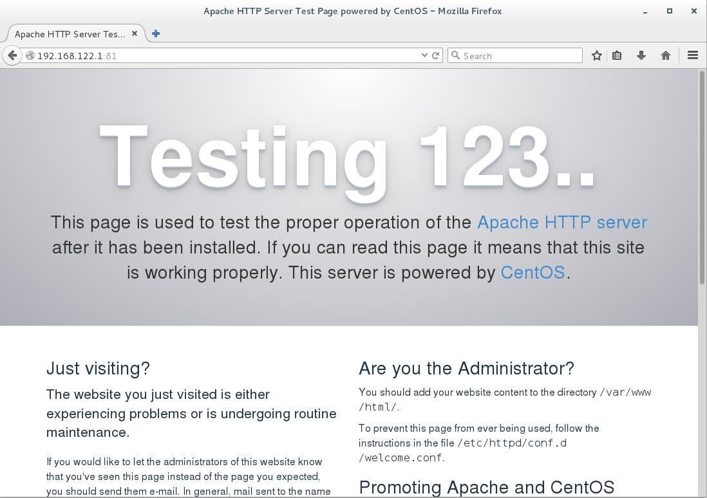Open the Downloads arrow icon
This screenshot has width=707, height=498.
(641, 55)
